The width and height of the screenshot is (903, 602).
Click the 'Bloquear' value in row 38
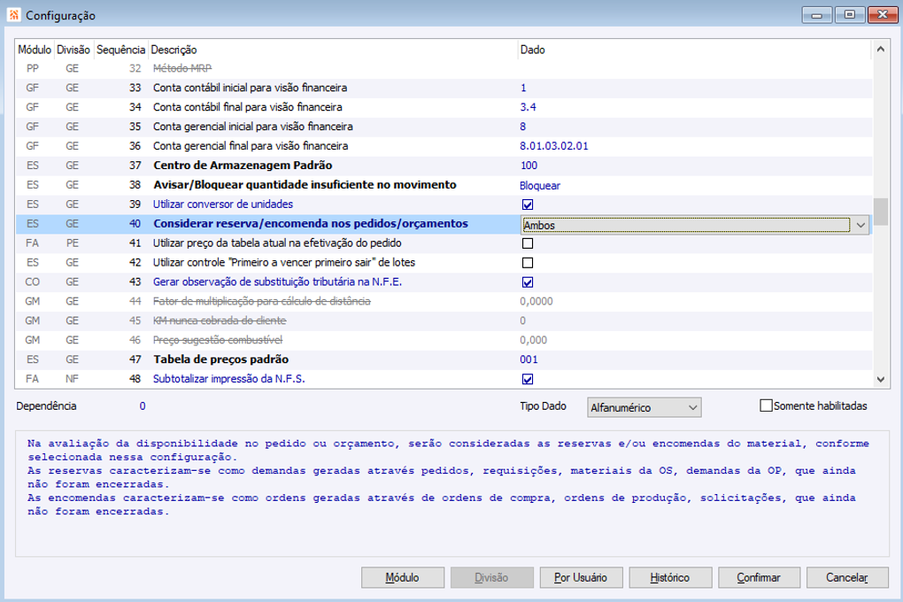point(540,186)
